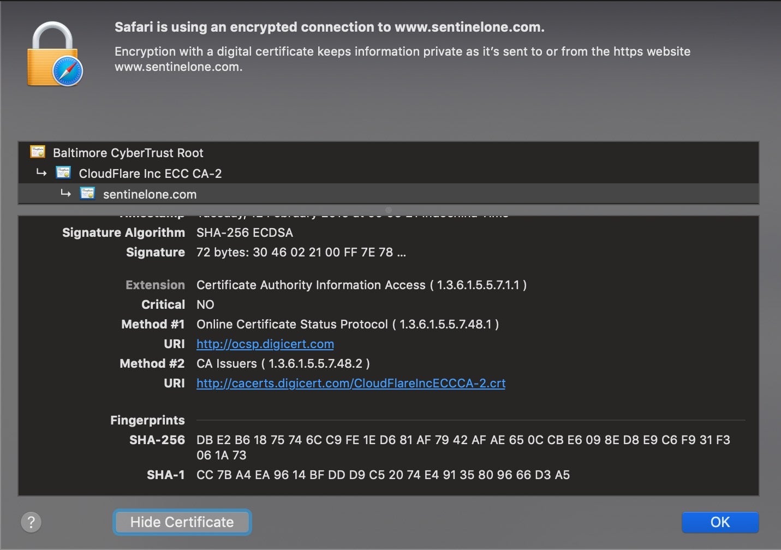Click the 72 bytes signature value
This screenshot has height=550, width=781.
301,253
